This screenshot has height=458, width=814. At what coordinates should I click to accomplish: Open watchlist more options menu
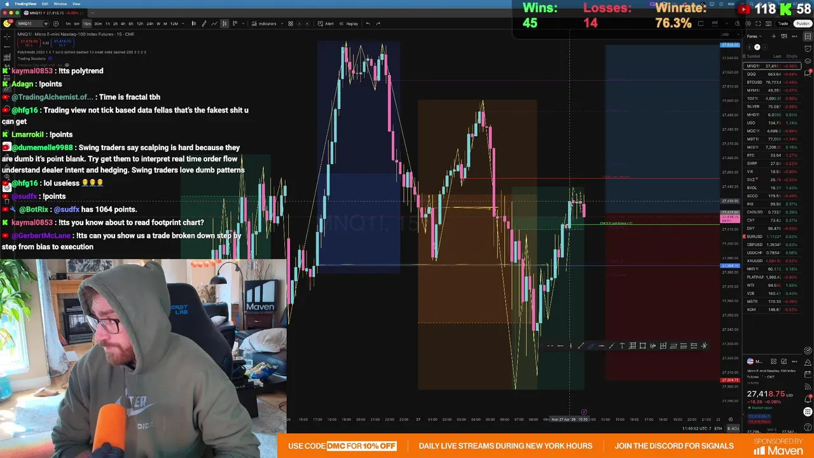pos(794,36)
